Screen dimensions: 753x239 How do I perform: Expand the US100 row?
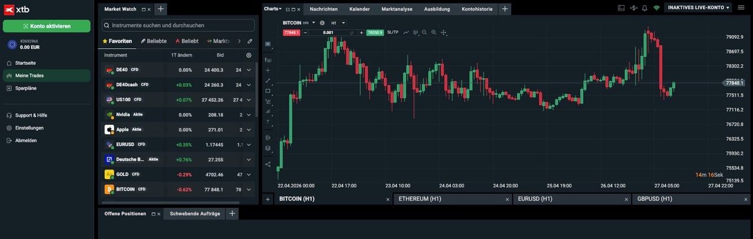(x=248, y=99)
